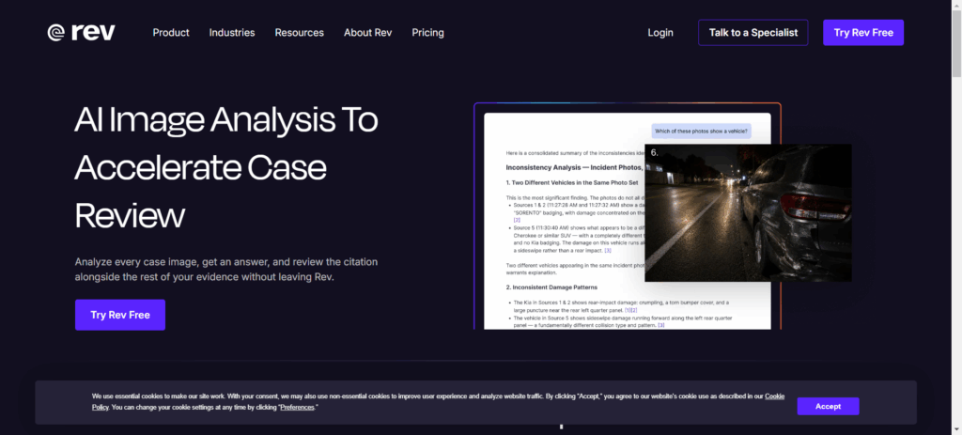The height and width of the screenshot is (435, 962).
Task: Click Try Rev Free below hero text
Action: click(x=120, y=315)
